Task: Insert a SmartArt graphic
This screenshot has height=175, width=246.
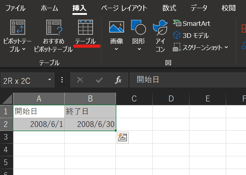Action: coord(192,23)
